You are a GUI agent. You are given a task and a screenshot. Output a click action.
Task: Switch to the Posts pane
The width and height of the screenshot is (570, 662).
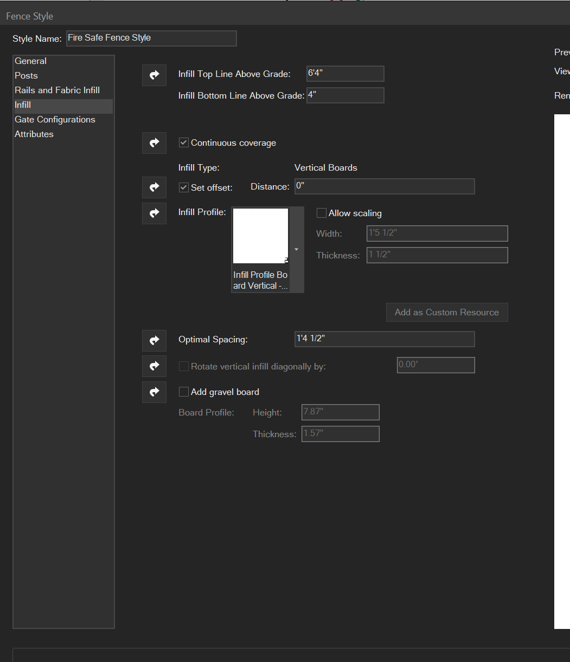(x=26, y=76)
